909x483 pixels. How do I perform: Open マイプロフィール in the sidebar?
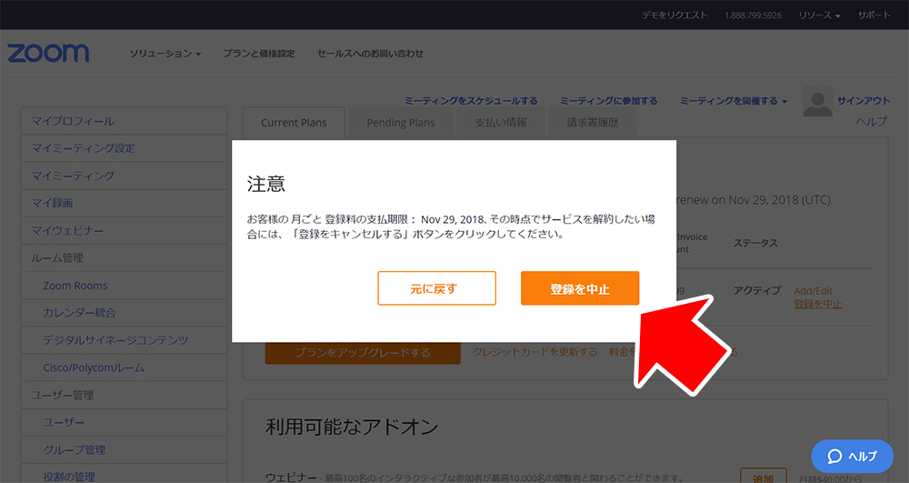pos(124,121)
